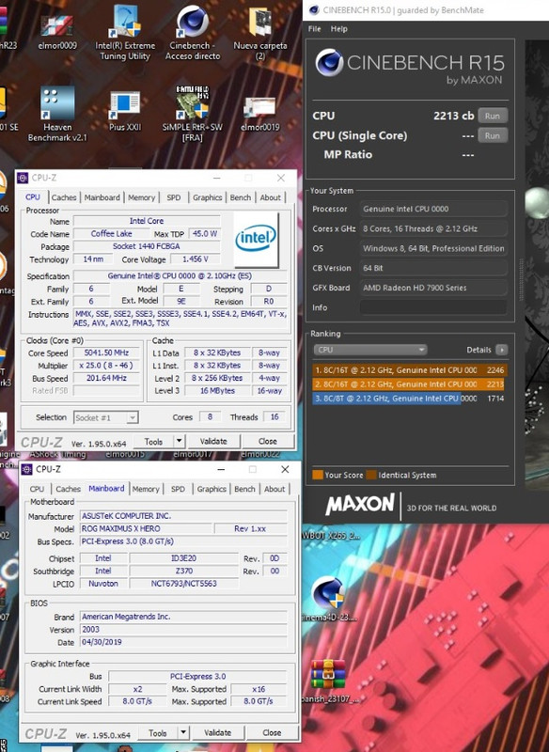Expand Tools arrow in upper CPU-Z

click(179, 441)
